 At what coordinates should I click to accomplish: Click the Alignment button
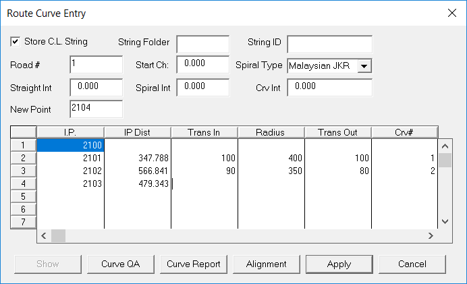click(266, 264)
